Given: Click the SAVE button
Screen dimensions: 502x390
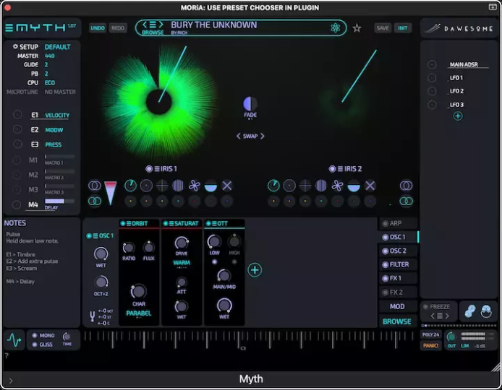Looking at the screenshot, I should coord(383,28).
